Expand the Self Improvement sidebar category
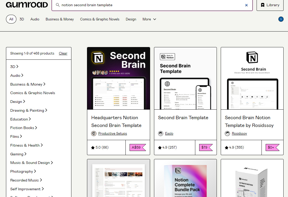Screen dimensions: 288x197 pyautogui.click(x=27, y=189)
